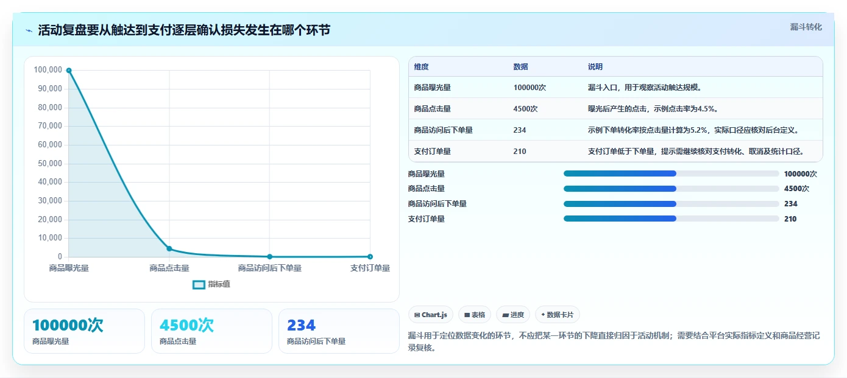Image resolution: width=847 pixels, height=378 pixels.
Task: Click the footer note starting with 漏斗用于定位
Action: [x=615, y=341]
